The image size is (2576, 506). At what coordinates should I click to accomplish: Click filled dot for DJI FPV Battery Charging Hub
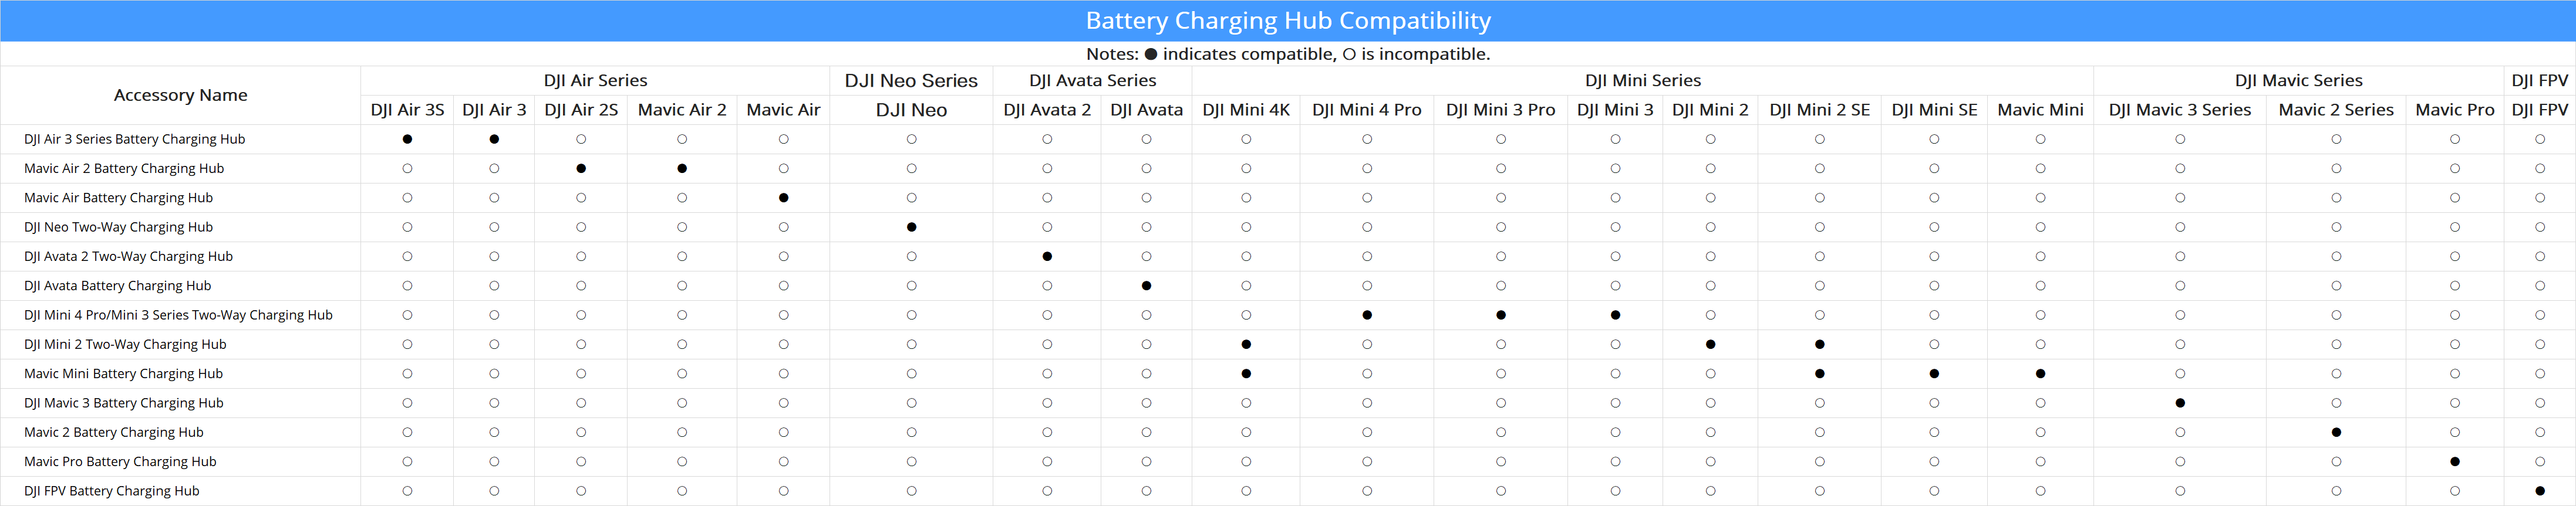point(2539,491)
